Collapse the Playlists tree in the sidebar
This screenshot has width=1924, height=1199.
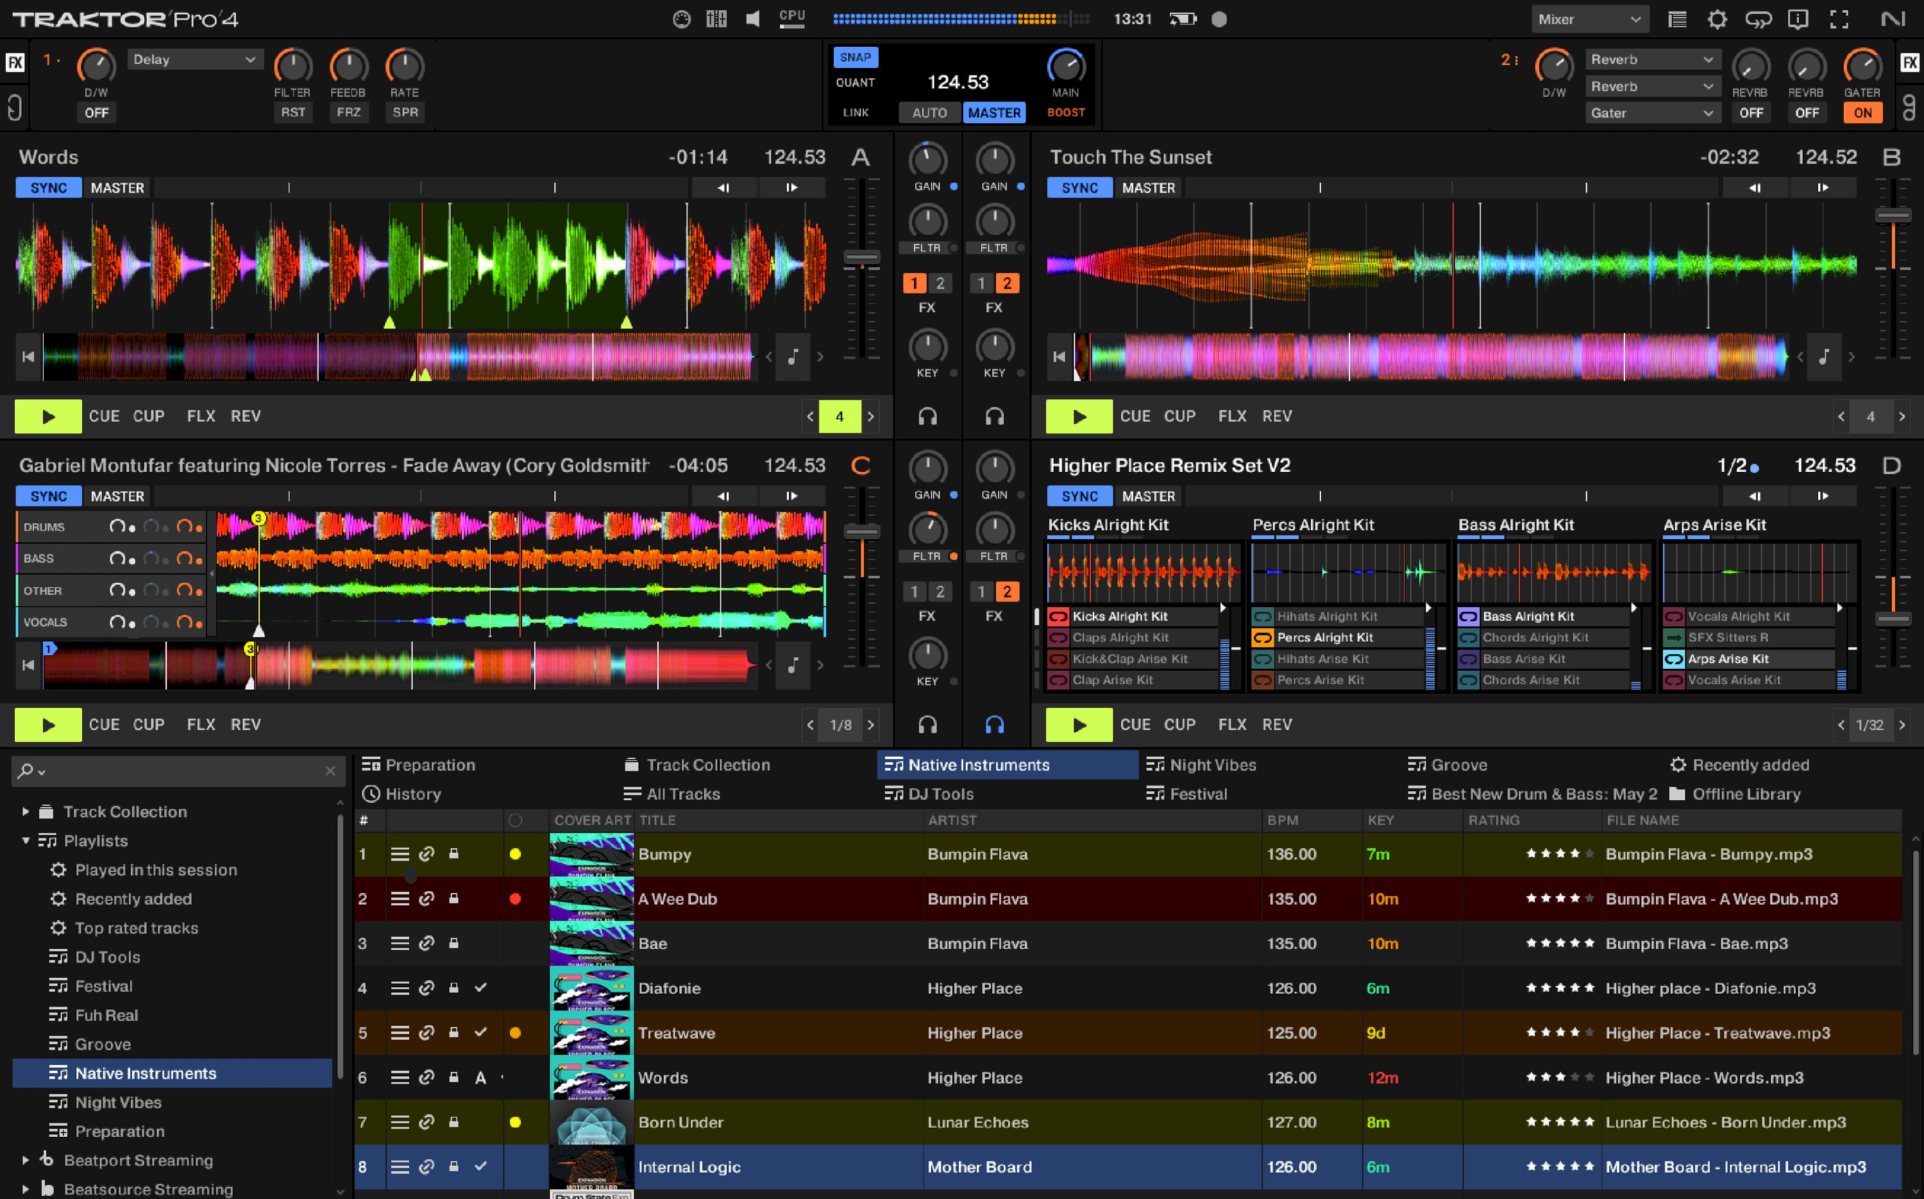[x=26, y=841]
